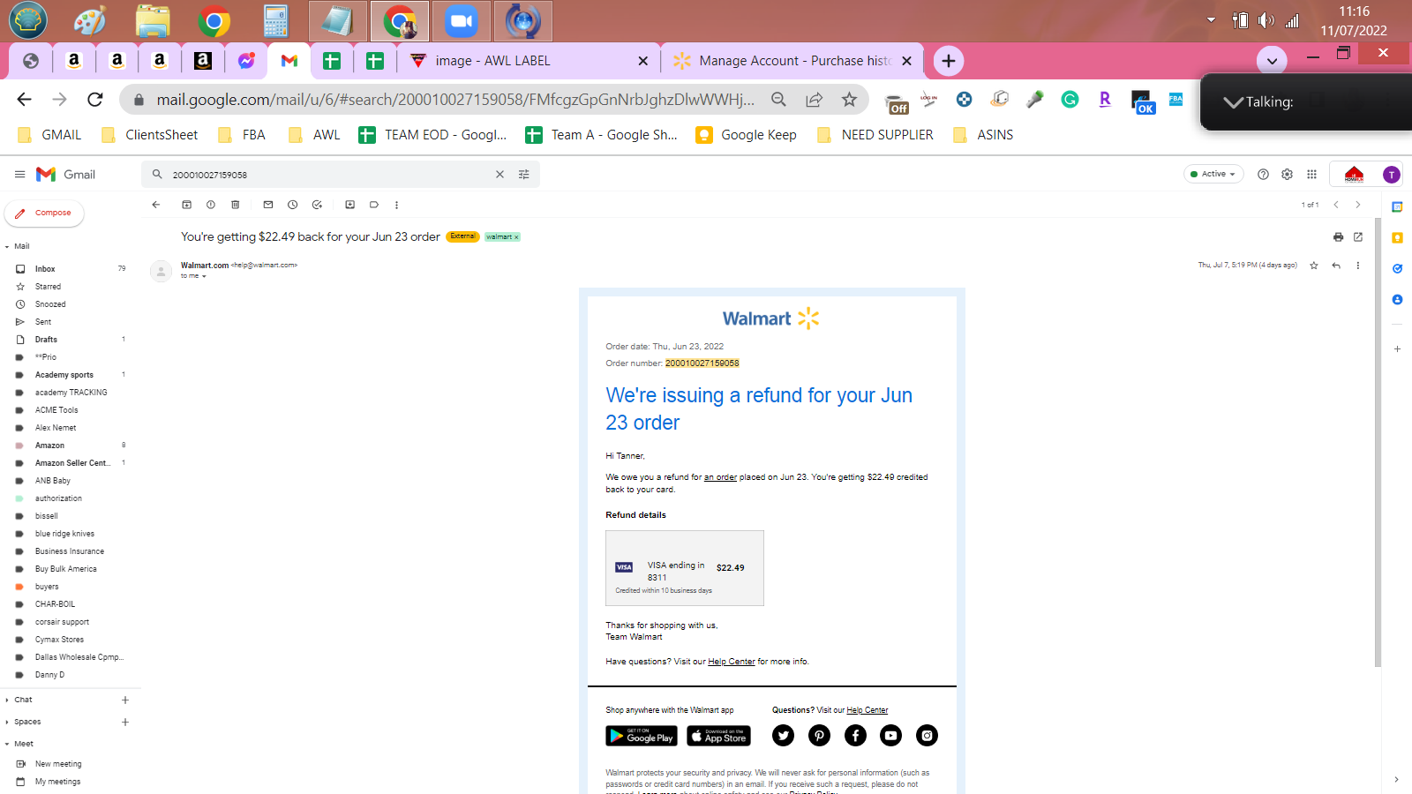This screenshot has width=1412, height=794.
Task: Open the Zoom app in the taskbar
Action: pos(461,21)
